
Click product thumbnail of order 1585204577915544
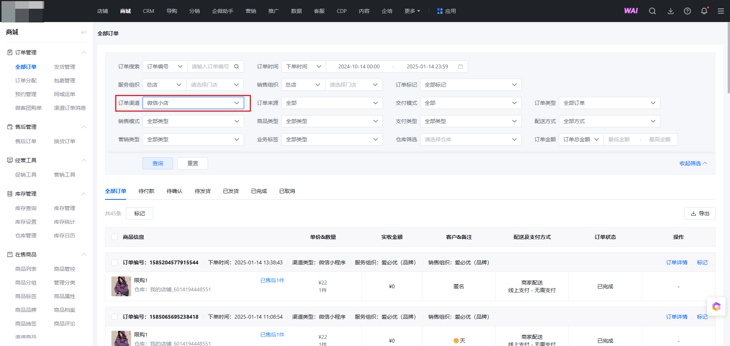(121, 286)
